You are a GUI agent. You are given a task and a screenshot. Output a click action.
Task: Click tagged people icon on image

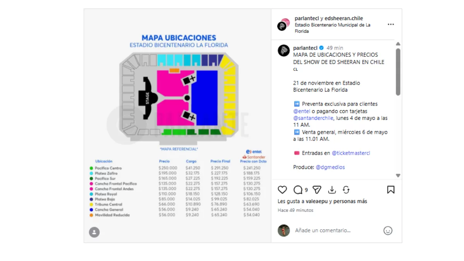94,232
